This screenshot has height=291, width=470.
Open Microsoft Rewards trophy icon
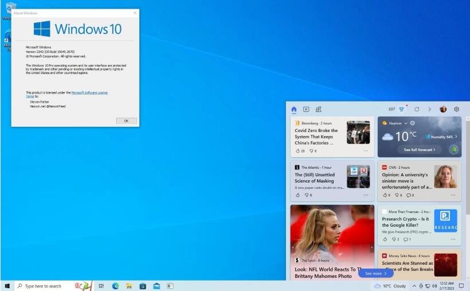(x=402, y=109)
